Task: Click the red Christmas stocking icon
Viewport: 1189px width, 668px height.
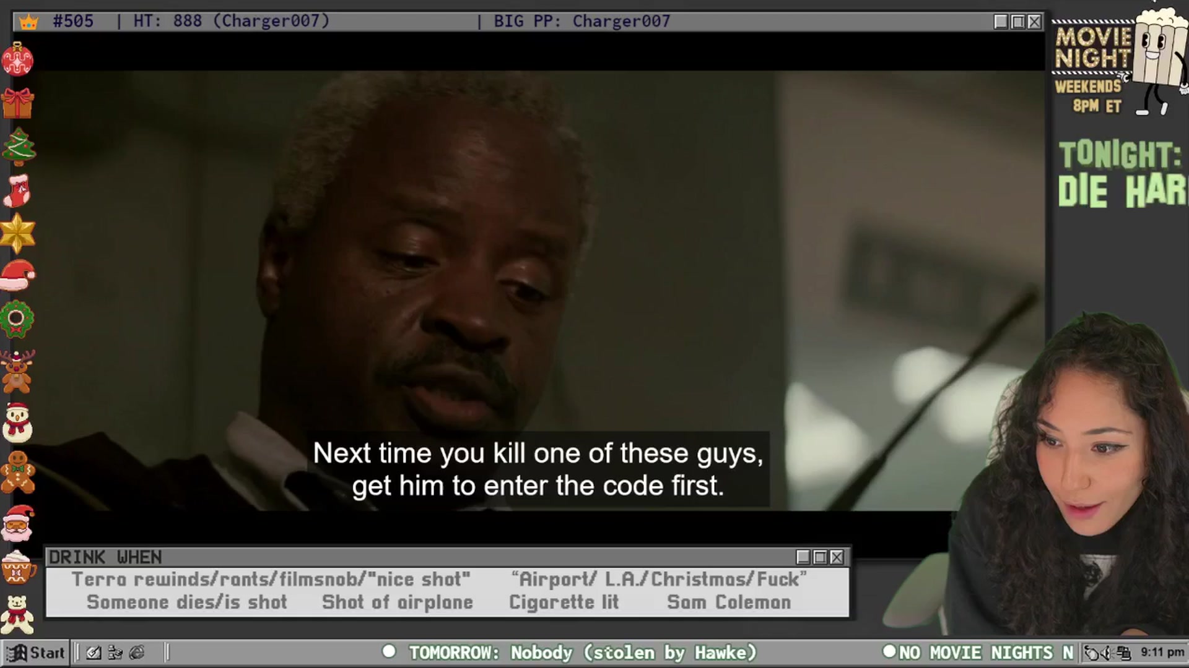Action: (x=17, y=191)
